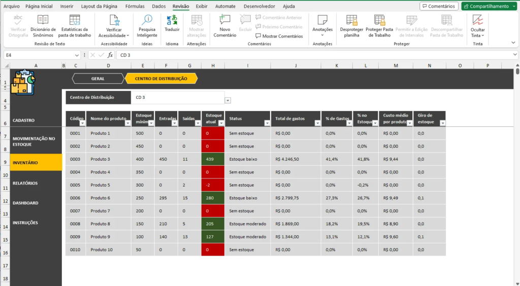Open the Exibir ribbon tab

[x=202, y=7]
